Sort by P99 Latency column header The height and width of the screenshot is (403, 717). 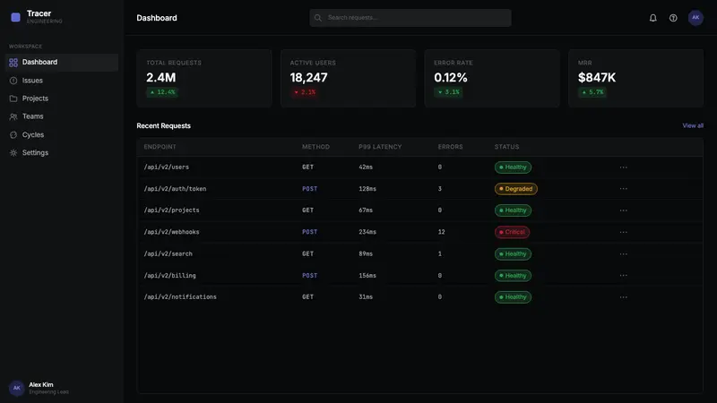(380, 147)
